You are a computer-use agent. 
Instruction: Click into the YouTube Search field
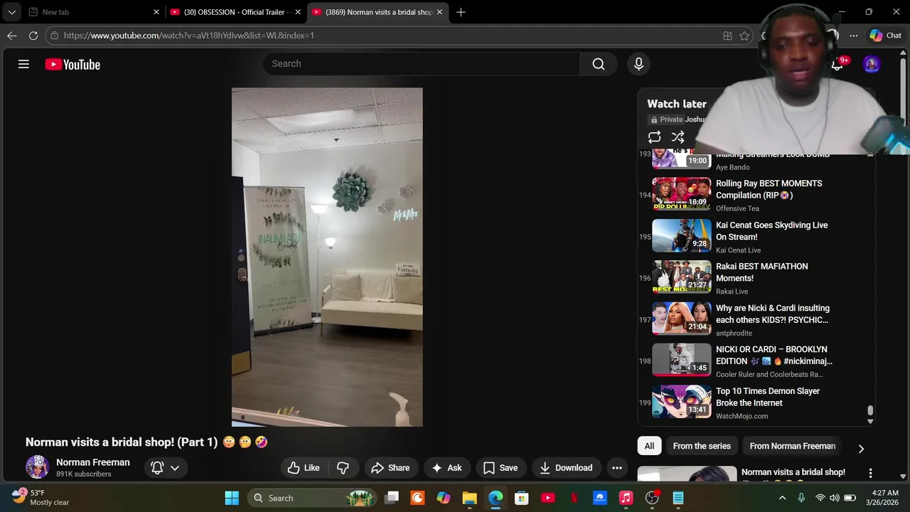pos(422,64)
